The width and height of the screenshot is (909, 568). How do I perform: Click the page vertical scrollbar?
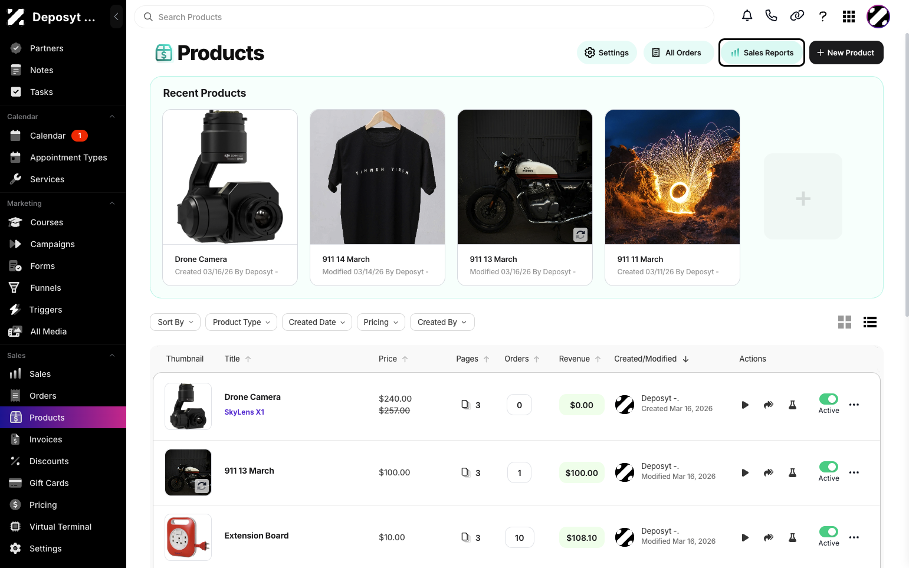(x=907, y=174)
